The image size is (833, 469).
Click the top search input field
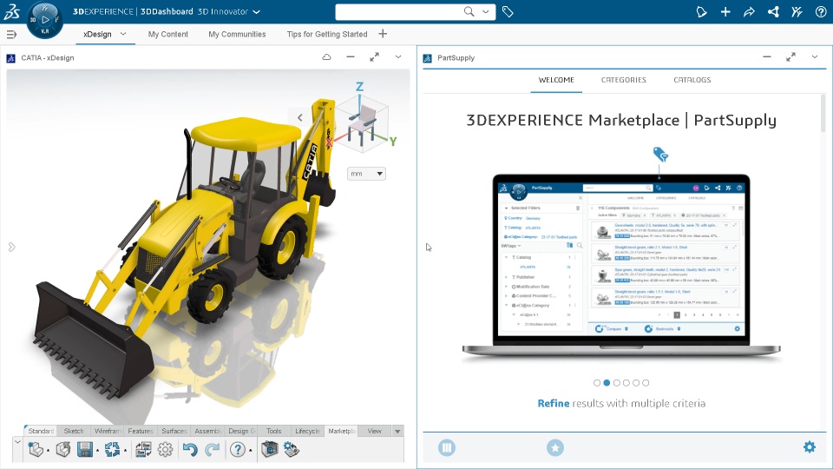(400, 11)
